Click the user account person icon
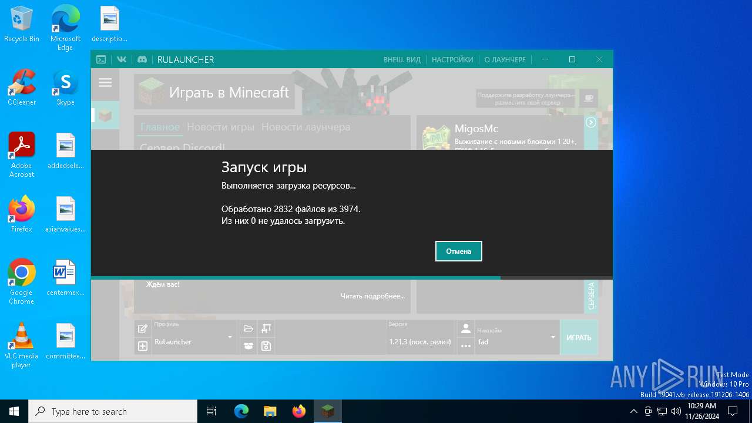The width and height of the screenshot is (752, 423). [465, 328]
